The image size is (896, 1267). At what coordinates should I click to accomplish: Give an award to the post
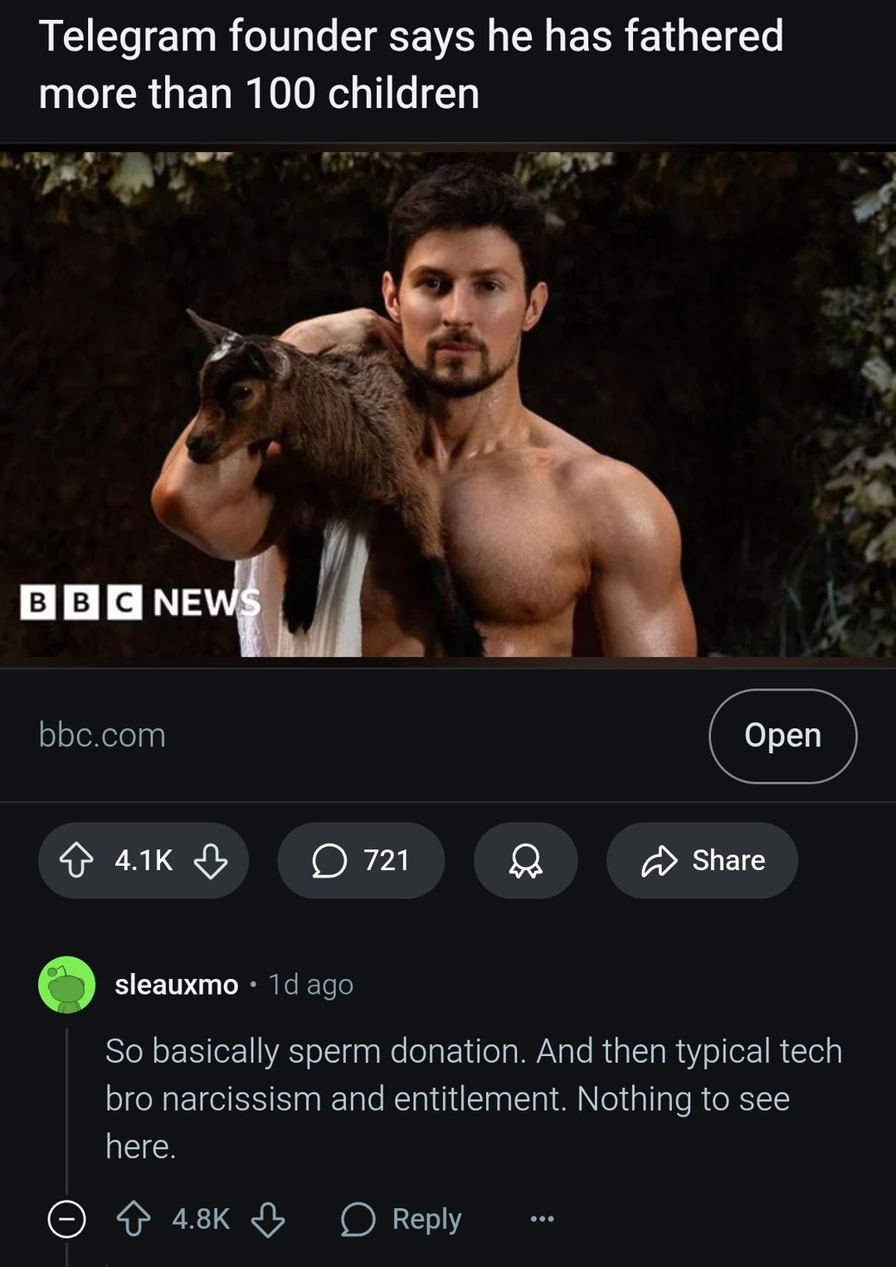point(525,860)
